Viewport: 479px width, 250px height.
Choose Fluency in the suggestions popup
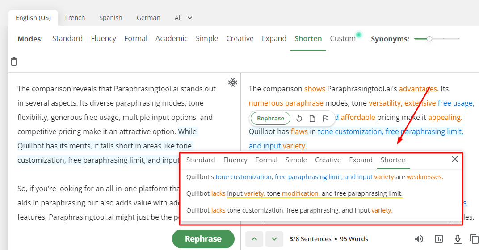(235, 160)
